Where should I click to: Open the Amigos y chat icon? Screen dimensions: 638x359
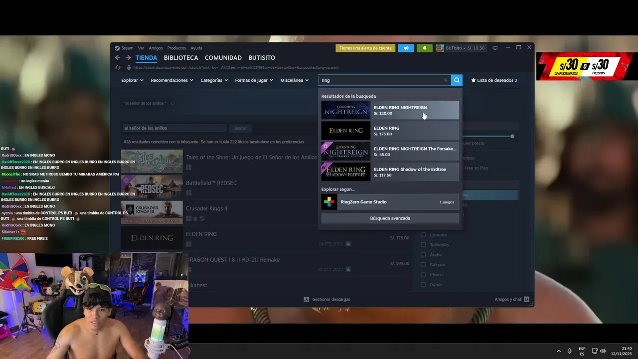pyautogui.click(x=526, y=300)
